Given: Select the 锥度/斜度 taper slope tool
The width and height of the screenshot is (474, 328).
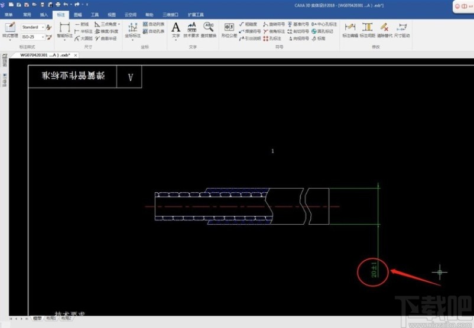Looking at the screenshot, I should coord(106,31).
